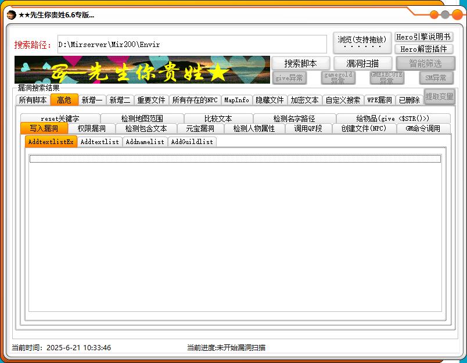This screenshot has height=363, width=467.
Task: Click the banner image with stars
Action: pyautogui.click(x=142, y=70)
